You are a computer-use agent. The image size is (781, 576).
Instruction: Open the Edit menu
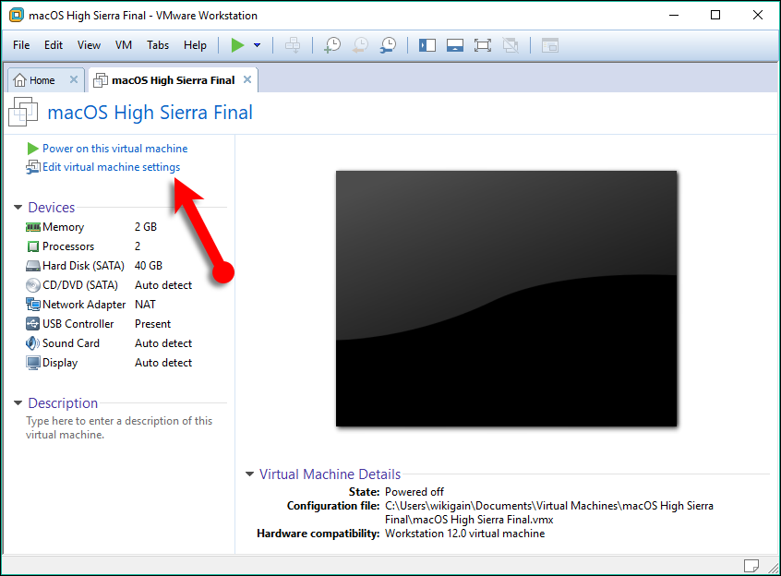click(x=54, y=45)
